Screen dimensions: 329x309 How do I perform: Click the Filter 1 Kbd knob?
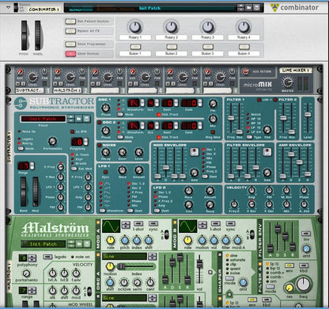click(267, 130)
